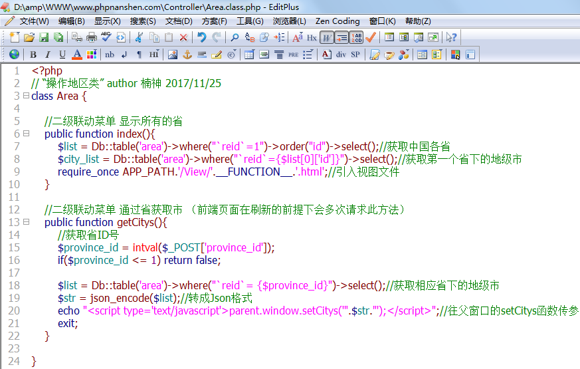Click the div tag icon
Viewport: 580px width, 369px height.
point(341,55)
